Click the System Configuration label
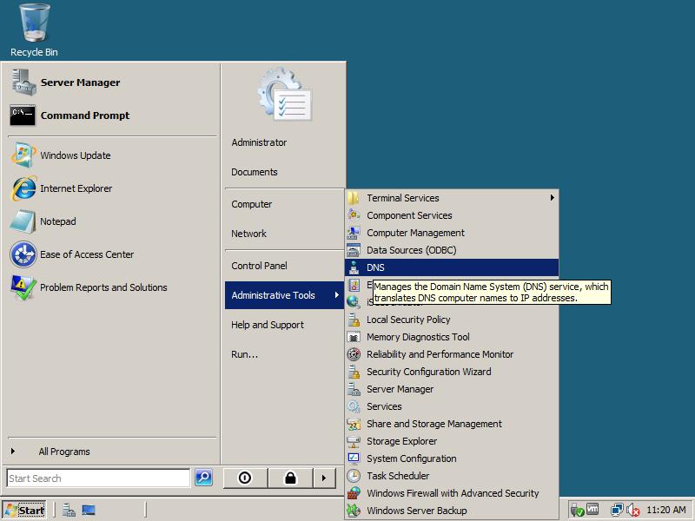 411,458
